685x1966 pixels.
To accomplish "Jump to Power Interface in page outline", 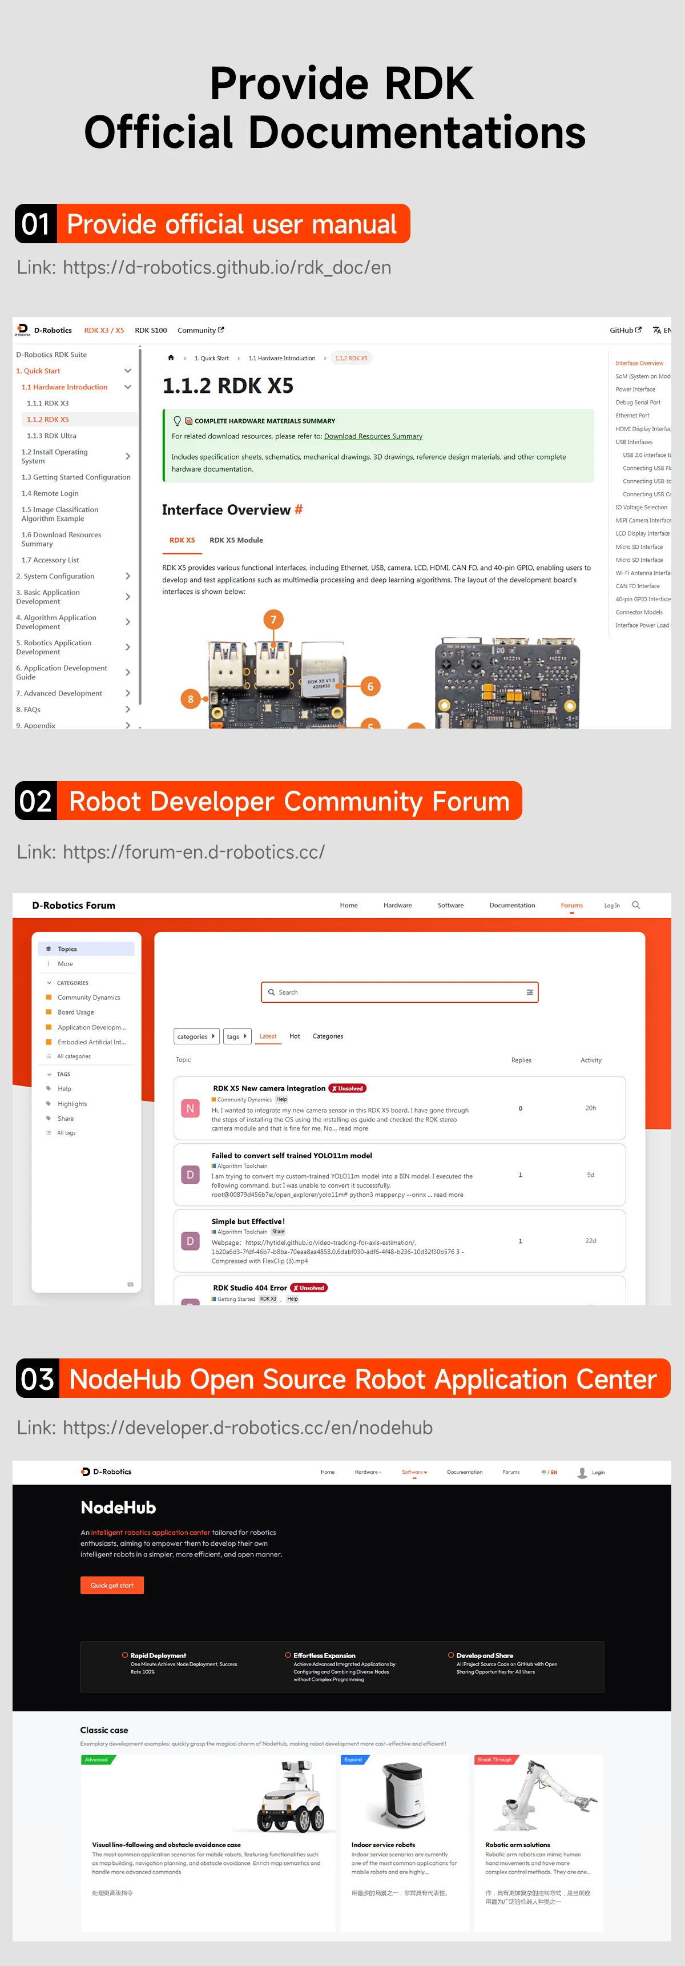I will tap(635, 389).
